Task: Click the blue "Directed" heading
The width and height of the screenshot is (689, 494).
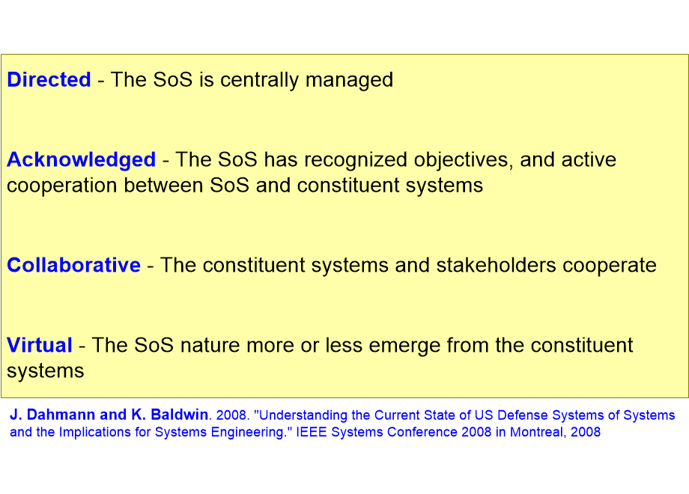Action: pos(49,80)
